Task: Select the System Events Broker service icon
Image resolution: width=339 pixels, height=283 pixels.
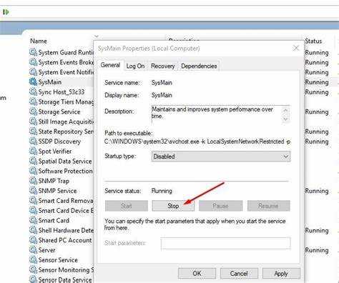Action: click(x=33, y=62)
